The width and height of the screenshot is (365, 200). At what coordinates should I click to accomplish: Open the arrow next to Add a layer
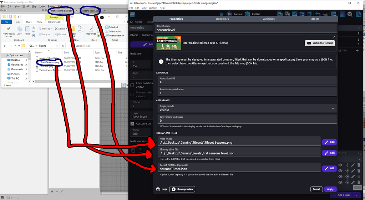click(x=357, y=195)
